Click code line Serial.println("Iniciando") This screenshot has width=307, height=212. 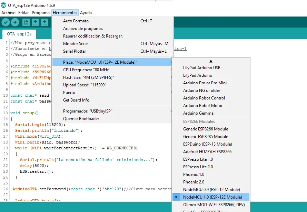click(49, 130)
